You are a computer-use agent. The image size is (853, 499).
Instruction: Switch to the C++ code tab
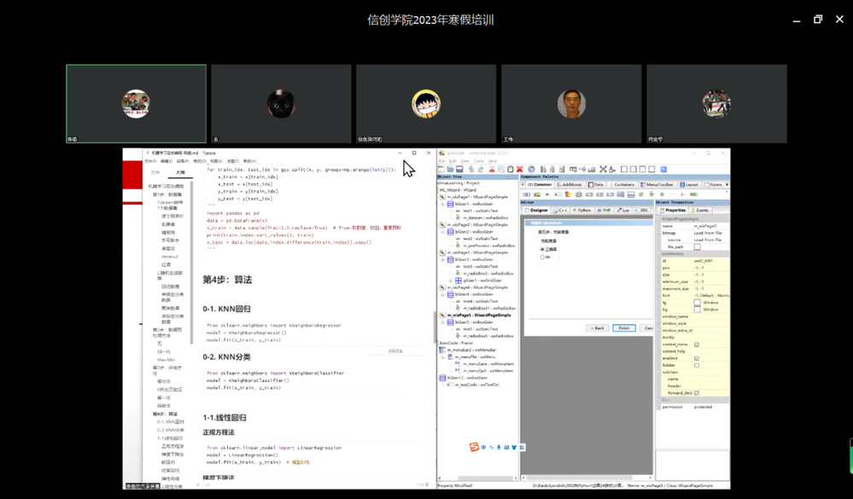(x=559, y=210)
